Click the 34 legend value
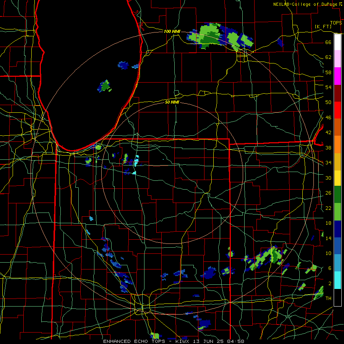The image size is (344, 344). coord(328,162)
